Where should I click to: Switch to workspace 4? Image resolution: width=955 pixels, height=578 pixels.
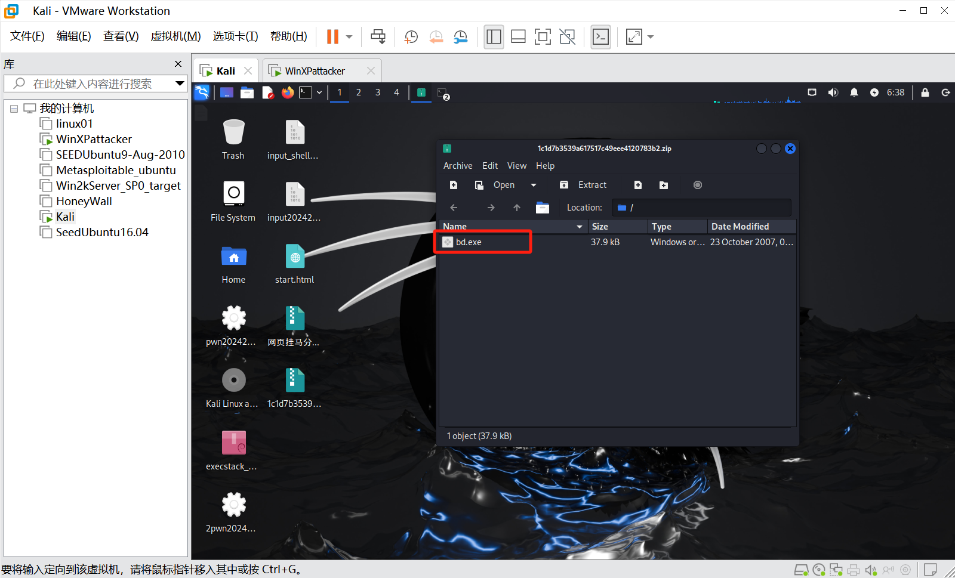tap(396, 92)
